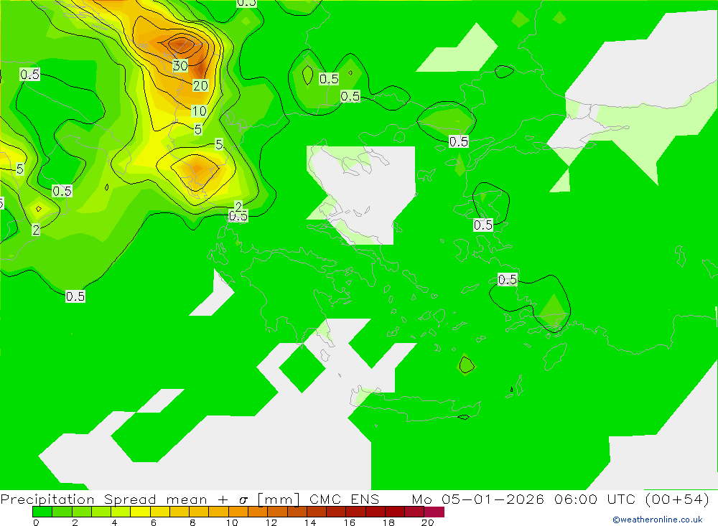Click the crimson above-20 mm swatch ending the legend
This screenshot has width=718, height=526.
tap(434, 512)
